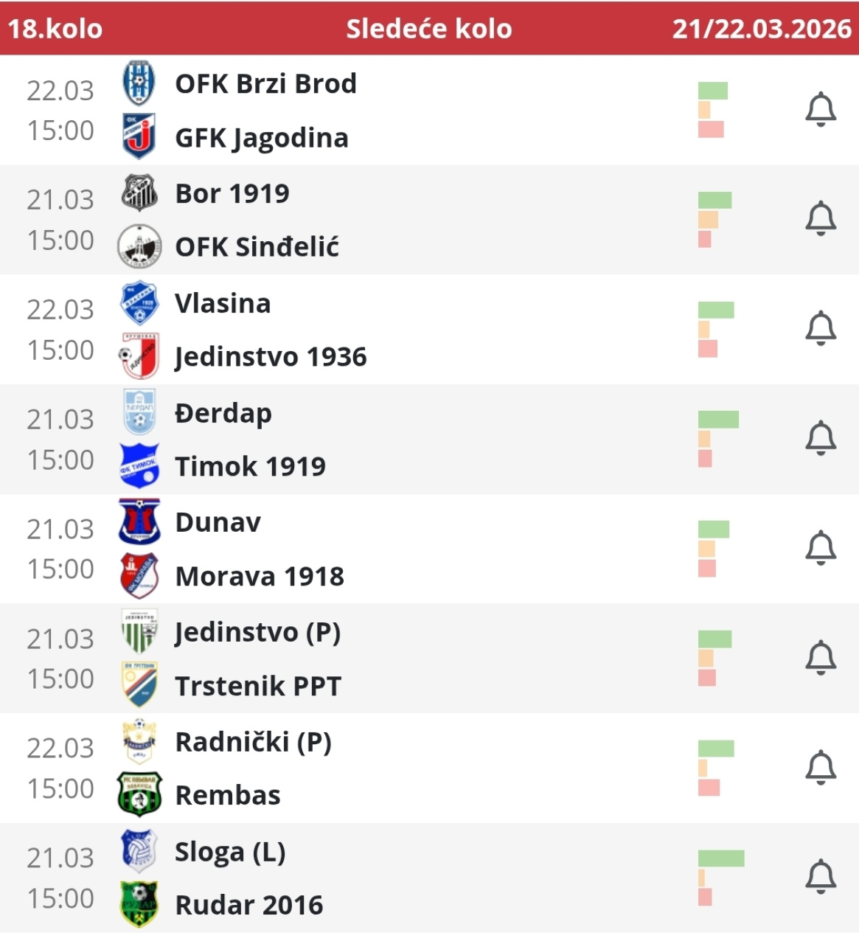Open the Morava 1918 team link
Image resolution: width=859 pixels, height=944 pixels.
[260, 576]
